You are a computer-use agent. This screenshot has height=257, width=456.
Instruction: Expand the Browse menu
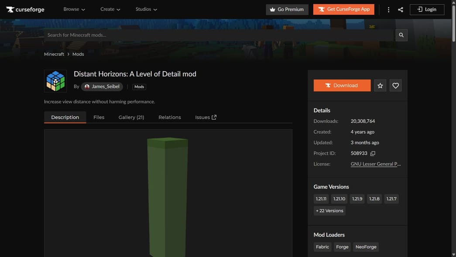tap(74, 9)
